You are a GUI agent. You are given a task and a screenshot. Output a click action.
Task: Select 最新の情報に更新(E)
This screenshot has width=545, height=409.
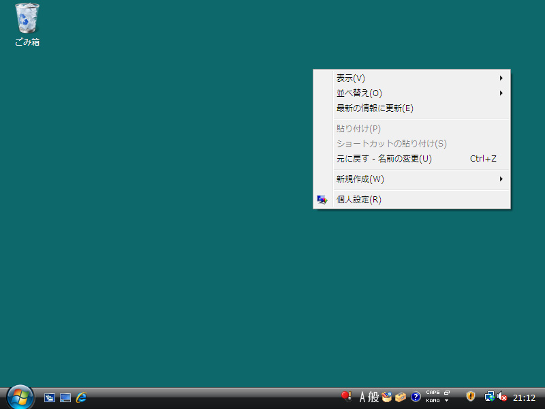click(x=412, y=108)
